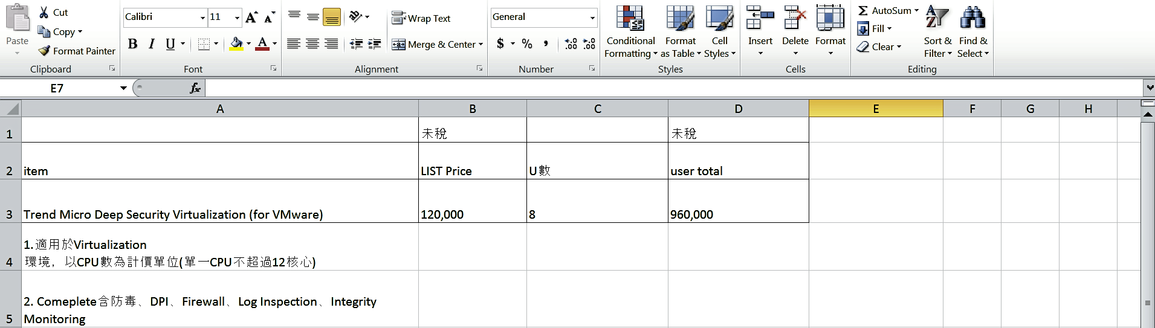Click the Cut scissors icon

pos(44,12)
